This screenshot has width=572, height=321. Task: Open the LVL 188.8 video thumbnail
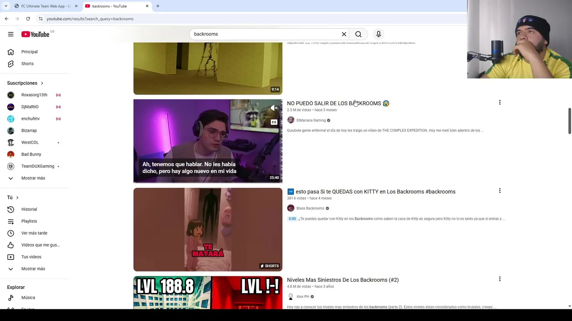click(208, 292)
